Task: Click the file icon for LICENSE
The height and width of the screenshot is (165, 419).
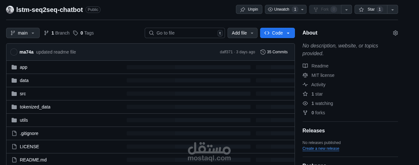Action: tap(14, 147)
